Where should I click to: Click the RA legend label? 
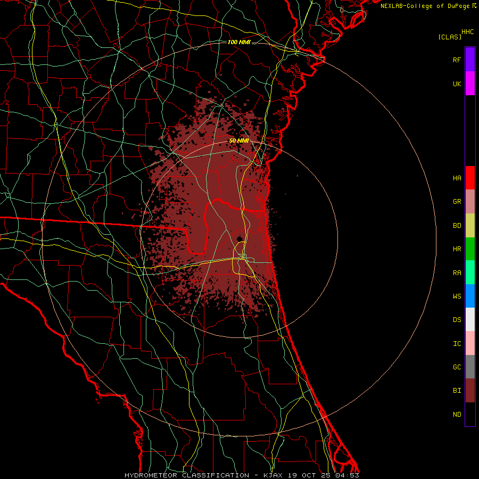457,273
